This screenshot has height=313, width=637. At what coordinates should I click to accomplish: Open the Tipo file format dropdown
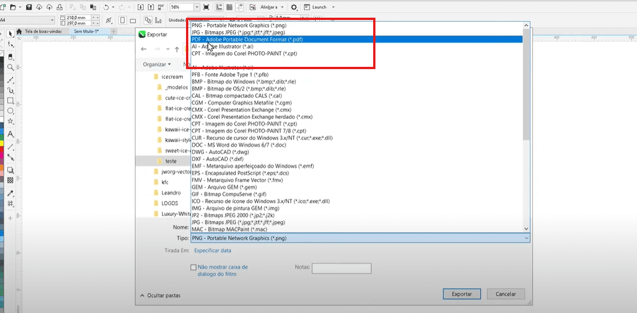point(361,238)
